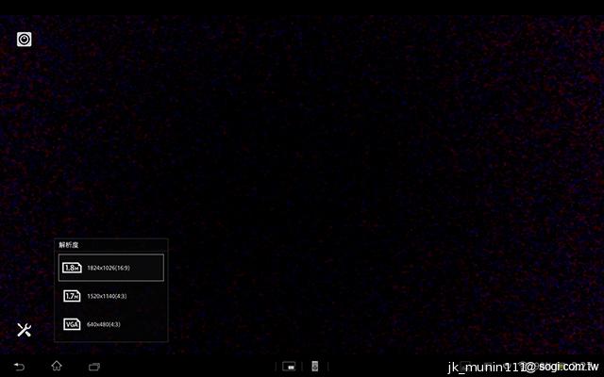Tap the remote control small app icon
This screenshot has height=377, width=604.
pyautogui.click(x=316, y=366)
